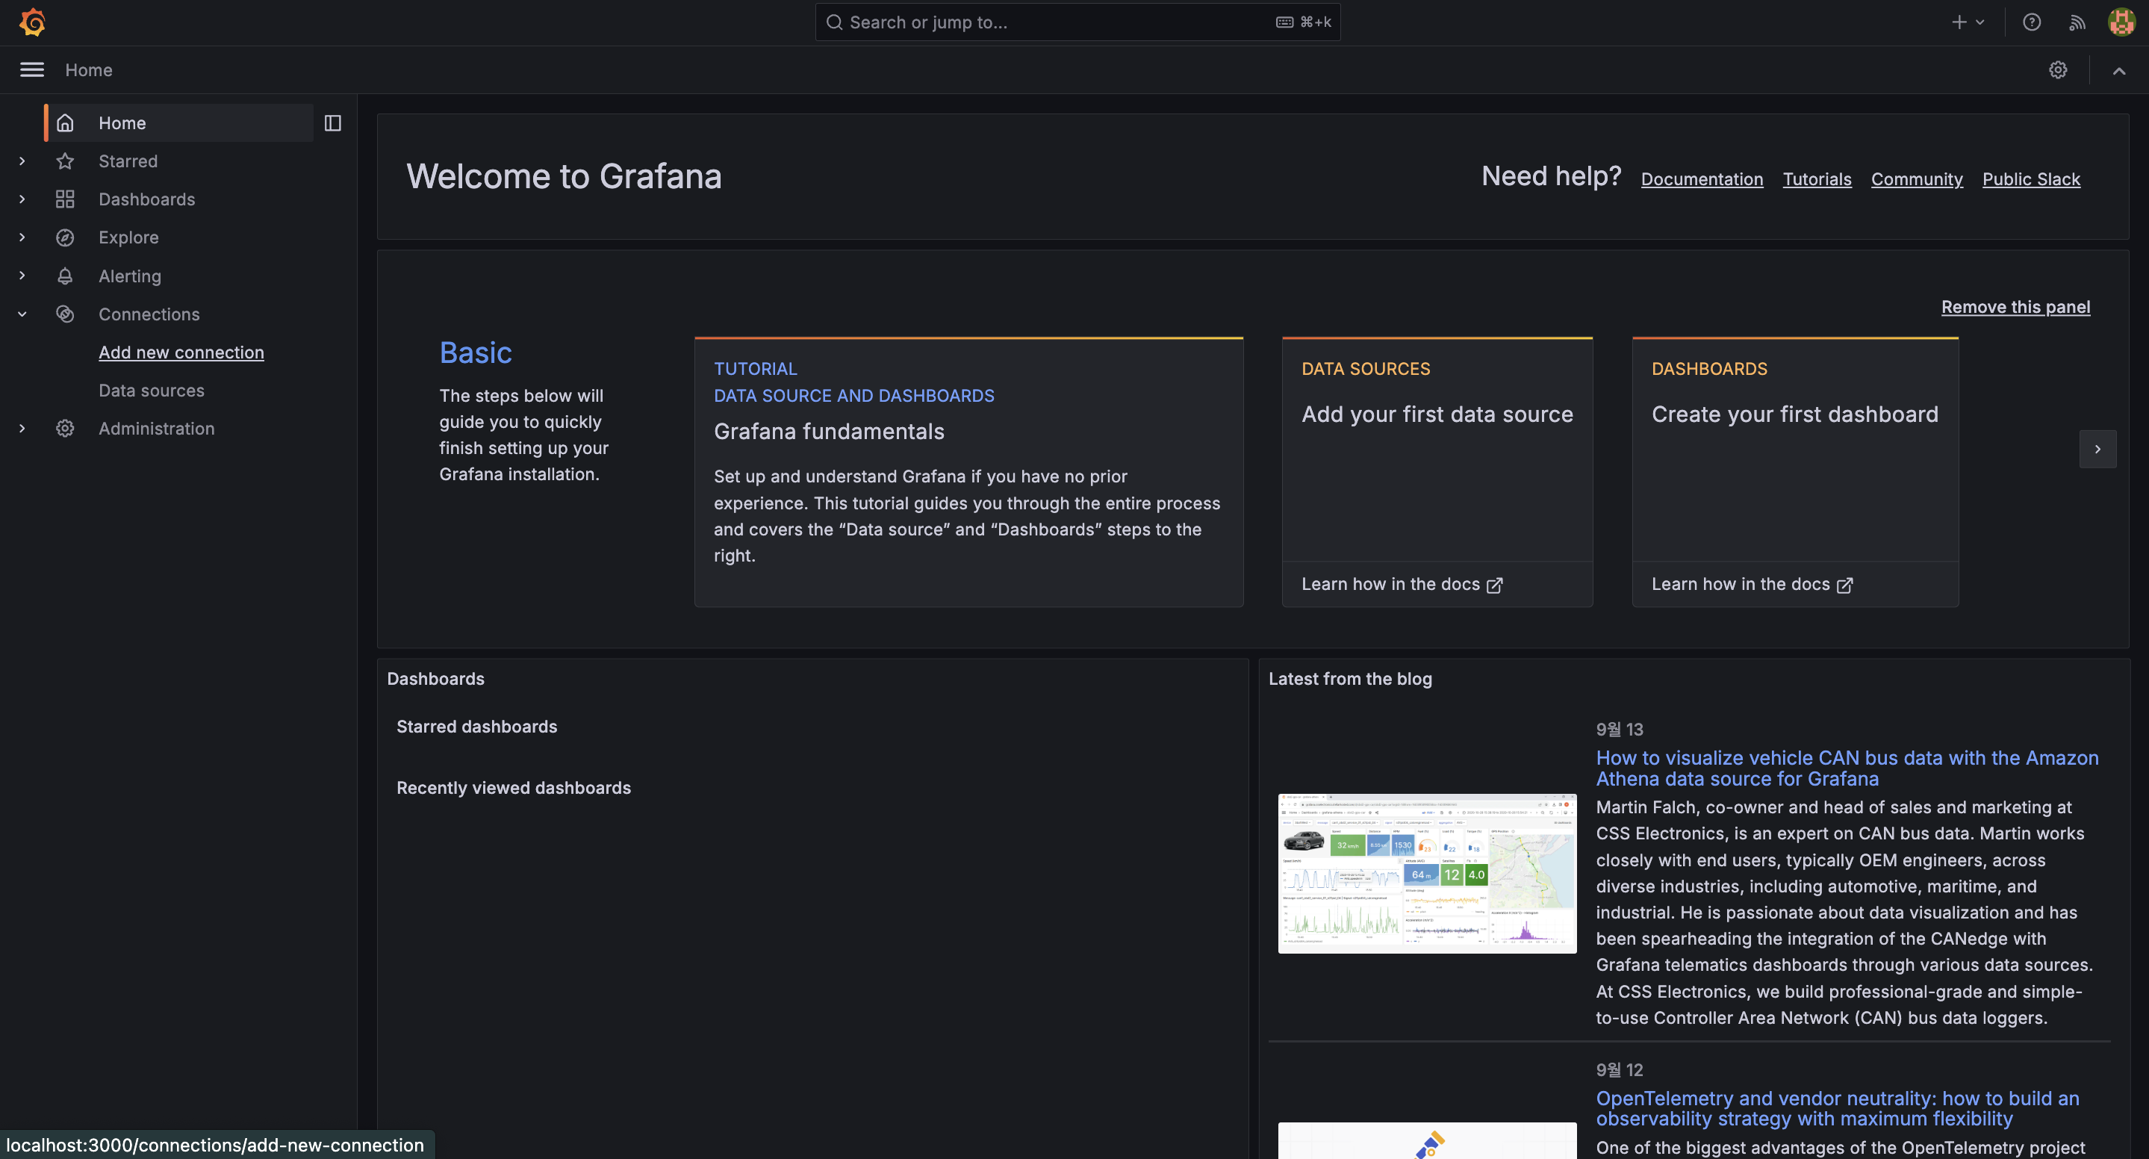Open the news RSS feed icon
The height and width of the screenshot is (1159, 2149).
tap(2077, 22)
